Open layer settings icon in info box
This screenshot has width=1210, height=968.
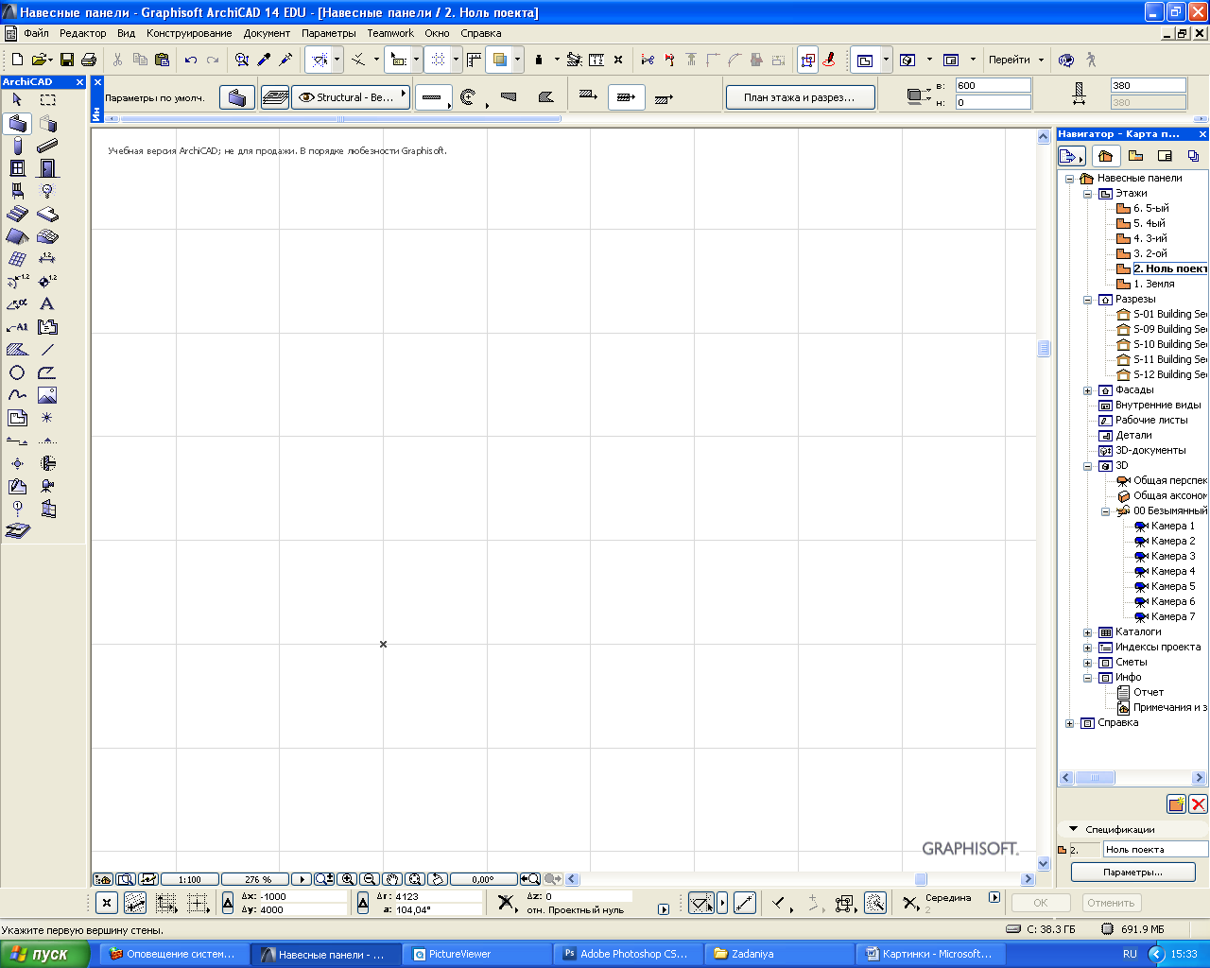coord(275,97)
